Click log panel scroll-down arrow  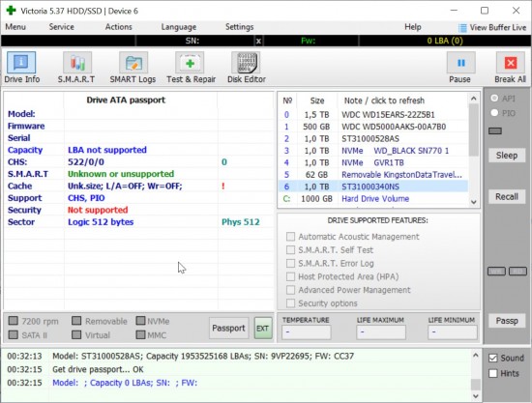point(476,396)
